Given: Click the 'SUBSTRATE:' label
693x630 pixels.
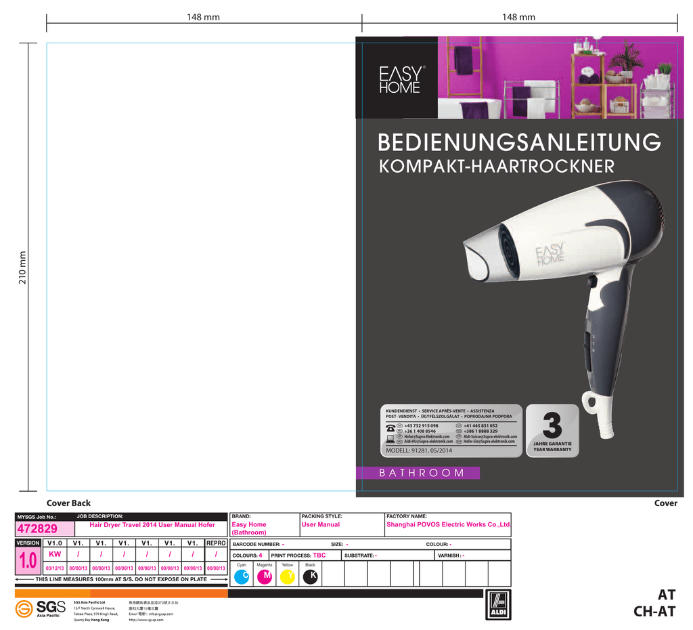Looking at the screenshot, I should click(x=359, y=555).
